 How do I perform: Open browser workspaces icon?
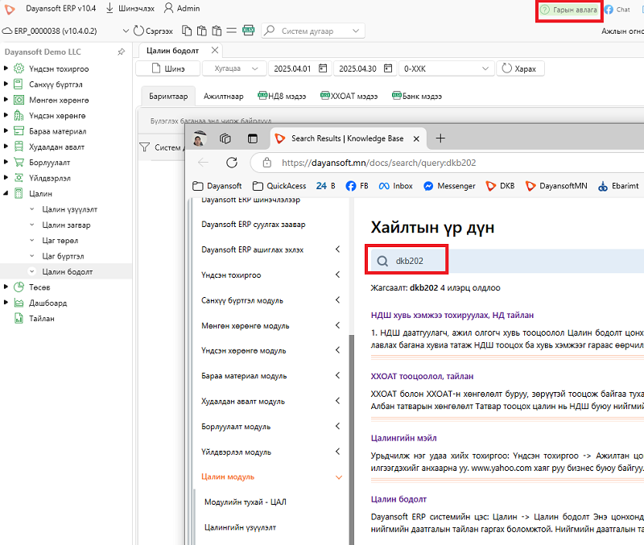pos(225,138)
